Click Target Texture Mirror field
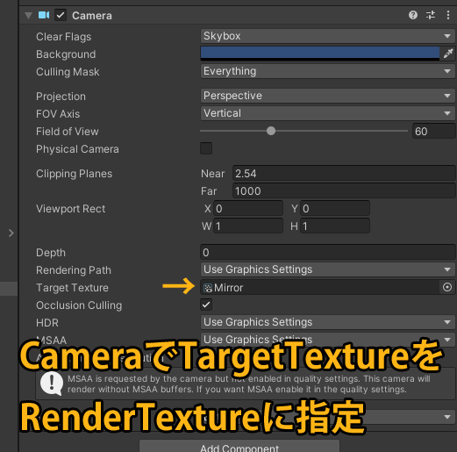Viewport: 457px width, 452px height. coord(320,287)
